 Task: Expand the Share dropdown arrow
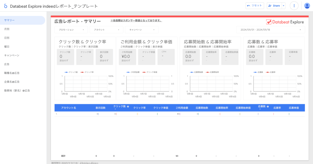pos(283,6)
